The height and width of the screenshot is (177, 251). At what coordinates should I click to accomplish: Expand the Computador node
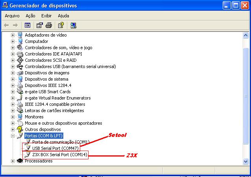coord(13,41)
